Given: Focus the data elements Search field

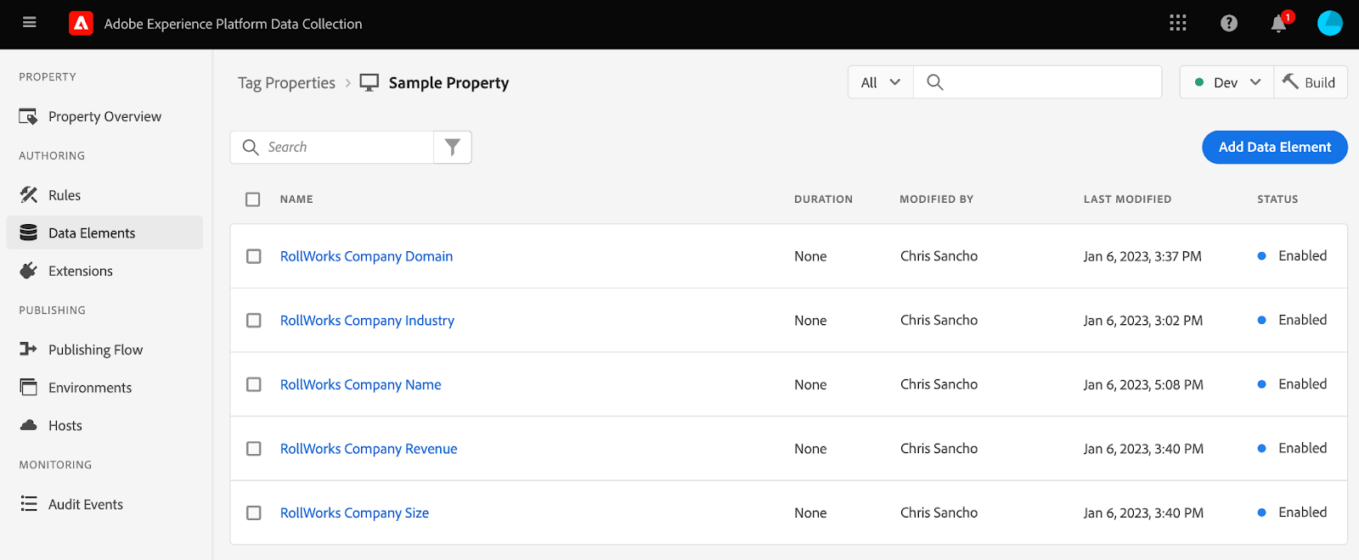Looking at the screenshot, I should [344, 147].
